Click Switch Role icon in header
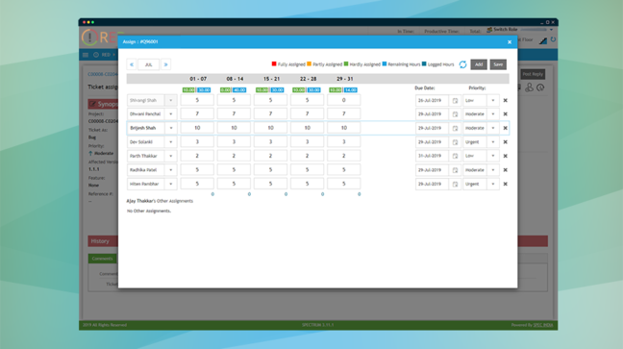623x349 pixels. [x=489, y=30]
